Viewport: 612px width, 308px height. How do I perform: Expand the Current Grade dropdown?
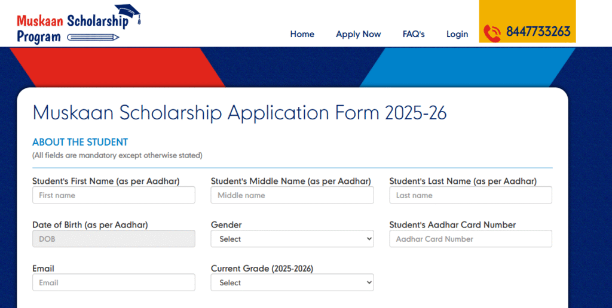(292, 282)
